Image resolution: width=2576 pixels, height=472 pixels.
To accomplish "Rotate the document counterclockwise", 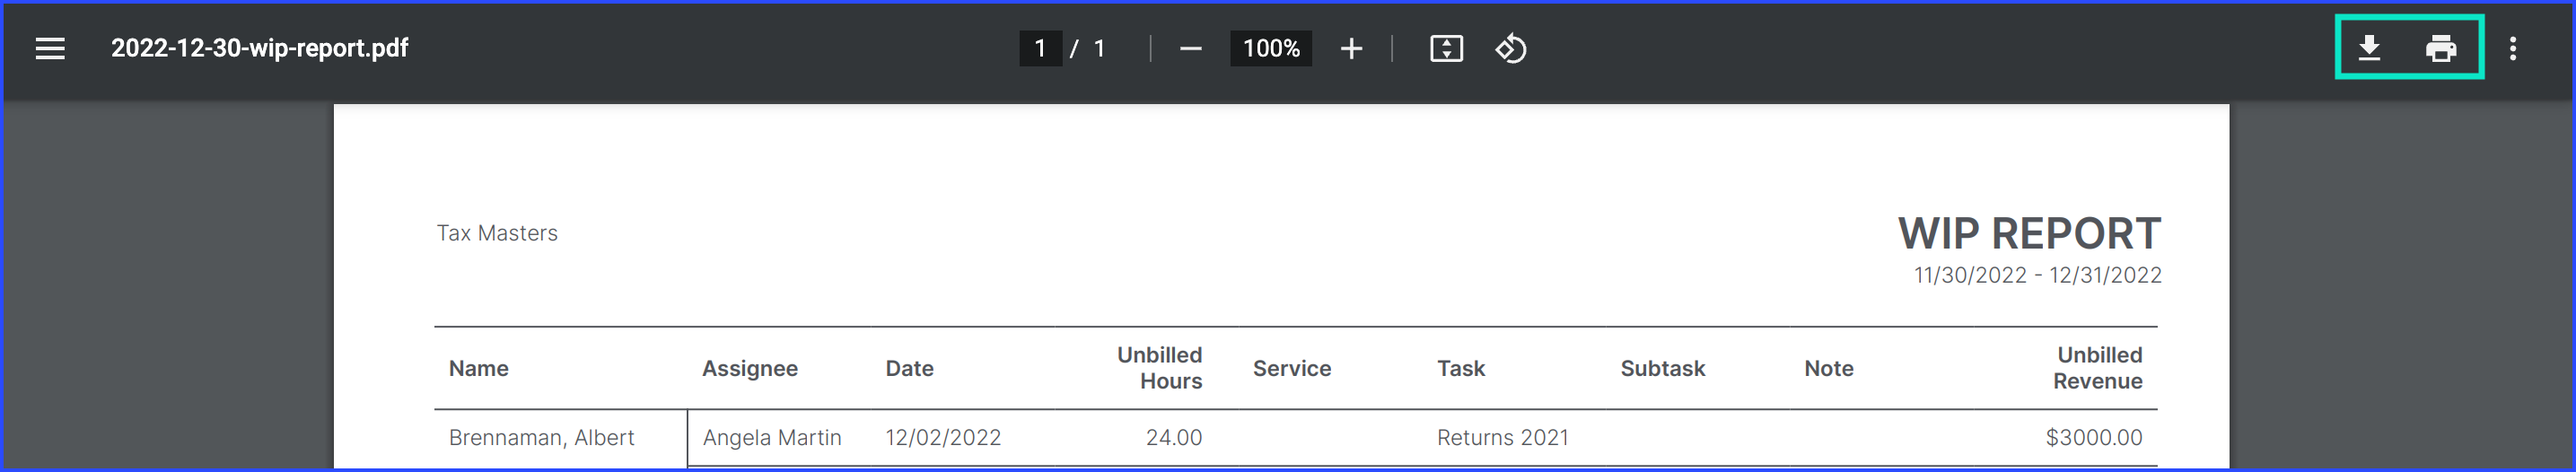I will [1510, 48].
